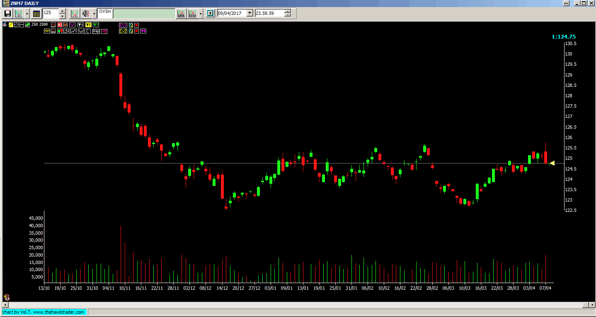The image size is (596, 317).
Task: Decrement the time with the down spinner
Action: tap(288, 15)
